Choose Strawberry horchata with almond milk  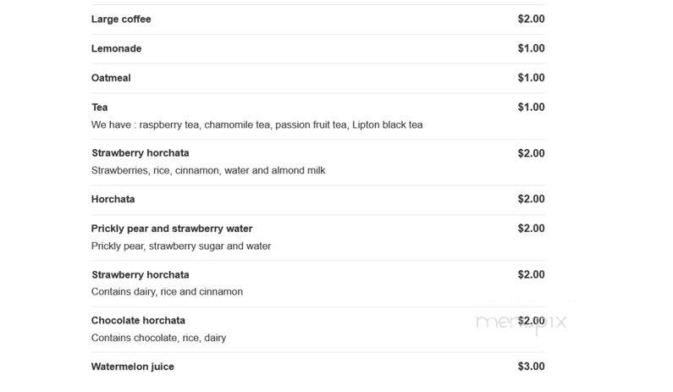(141, 153)
